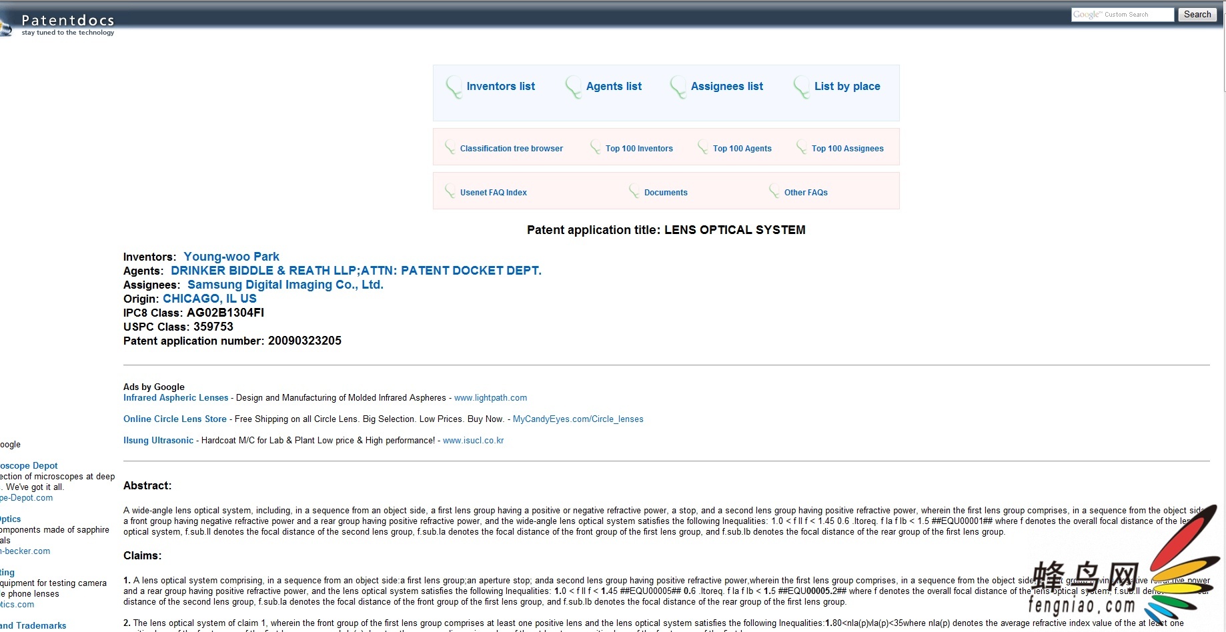Open List by place

[847, 86]
